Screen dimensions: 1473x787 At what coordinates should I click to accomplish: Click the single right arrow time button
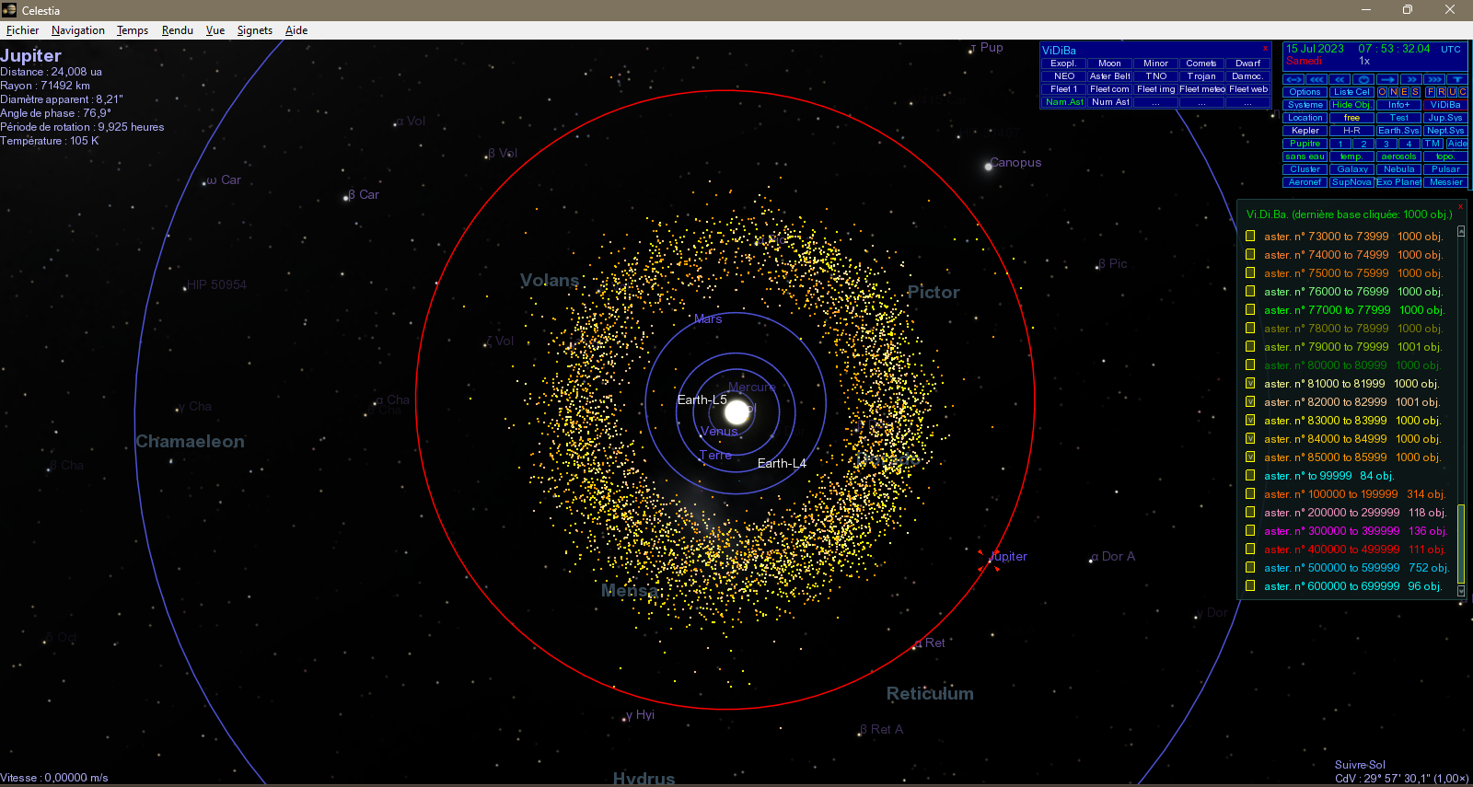pos(1387,79)
